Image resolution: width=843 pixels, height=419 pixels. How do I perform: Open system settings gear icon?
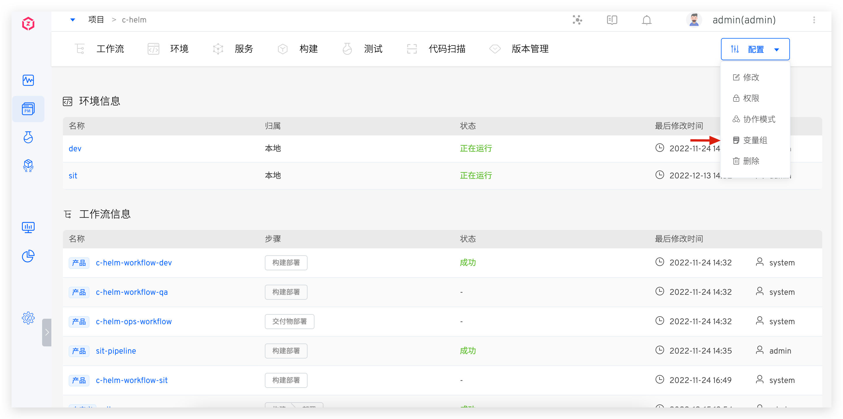[x=28, y=318]
